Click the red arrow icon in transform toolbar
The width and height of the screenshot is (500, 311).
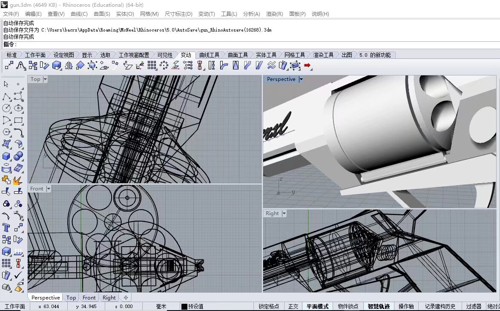[x=307, y=65]
